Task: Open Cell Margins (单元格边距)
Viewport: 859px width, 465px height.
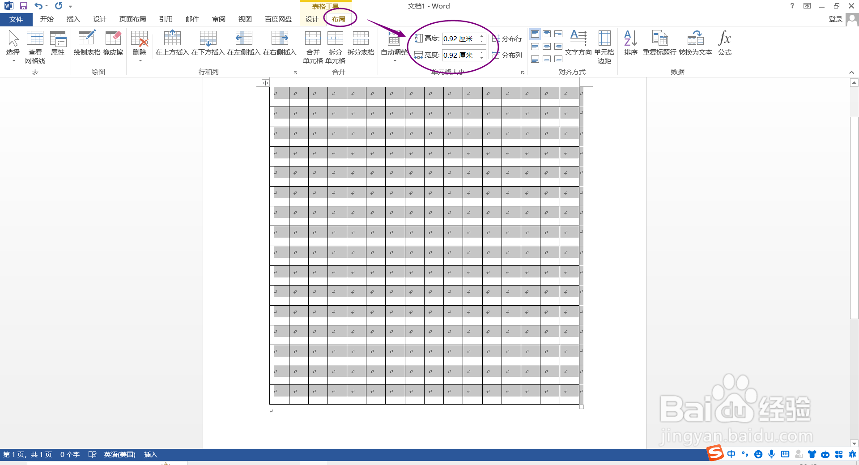Action: 604,47
